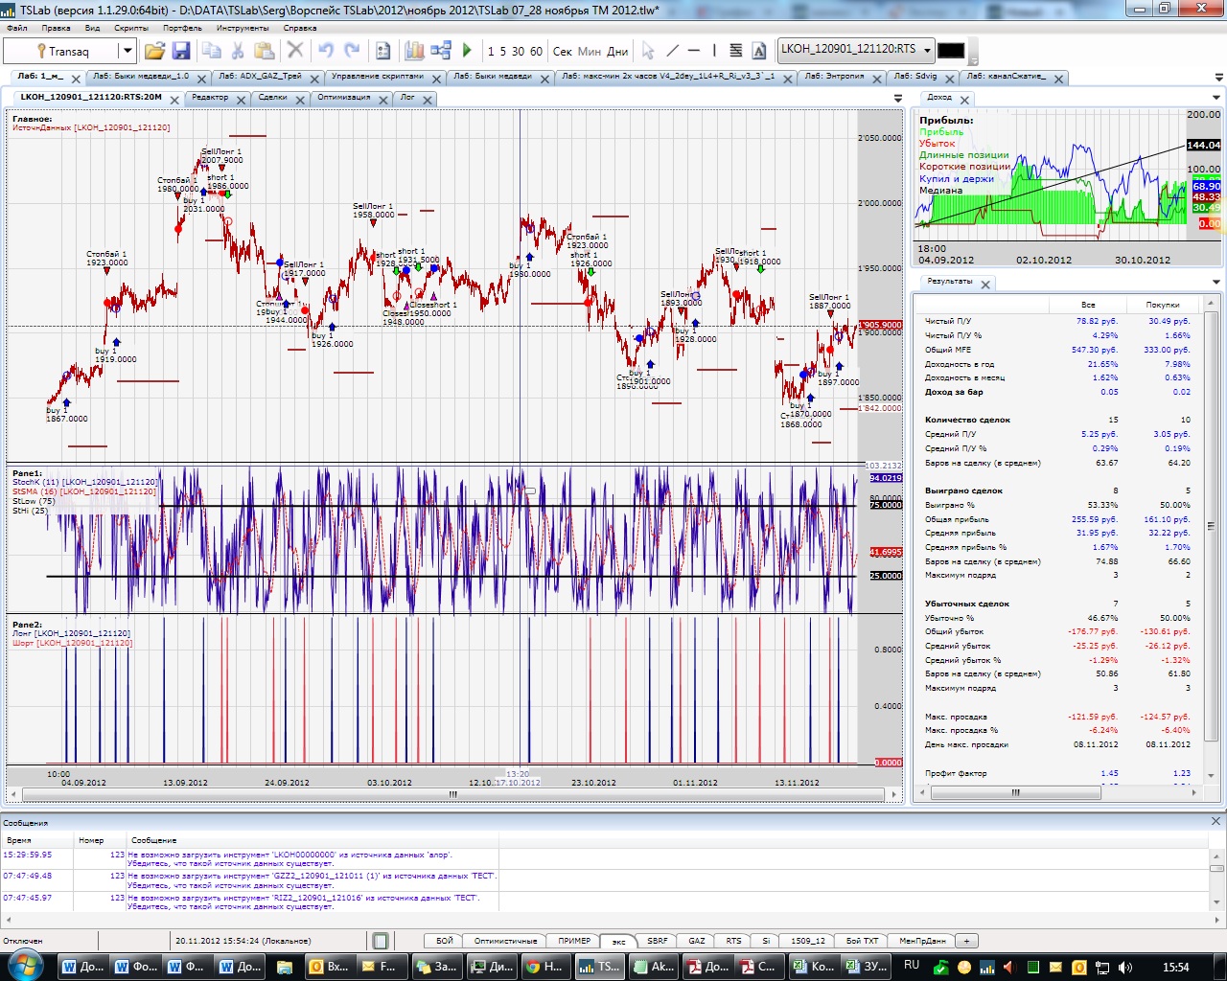Expand the LKOH_120901_121120:RTS instrument dropdown
The height and width of the screenshot is (981, 1227).
(x=927, y=50)
